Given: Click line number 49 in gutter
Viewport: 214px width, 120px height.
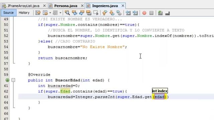Looking at the screenshot, I should [6, 19].
